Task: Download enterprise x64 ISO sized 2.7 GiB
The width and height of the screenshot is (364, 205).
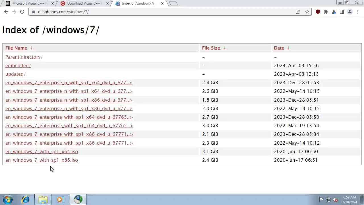Action: 69,117
